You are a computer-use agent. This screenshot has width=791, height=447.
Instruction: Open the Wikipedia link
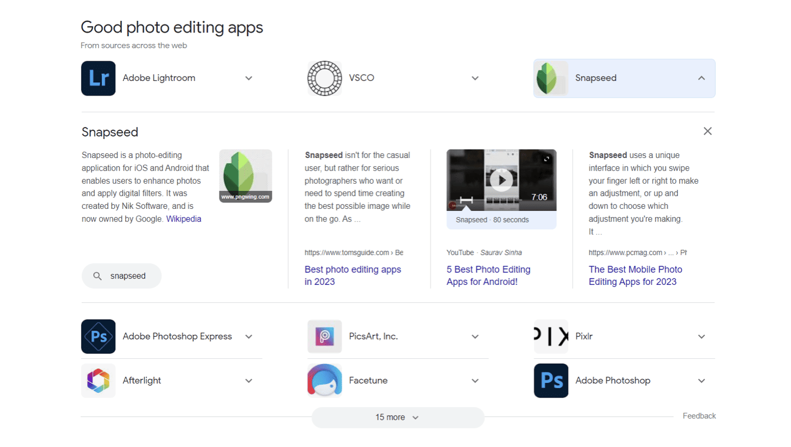[184, 219]
